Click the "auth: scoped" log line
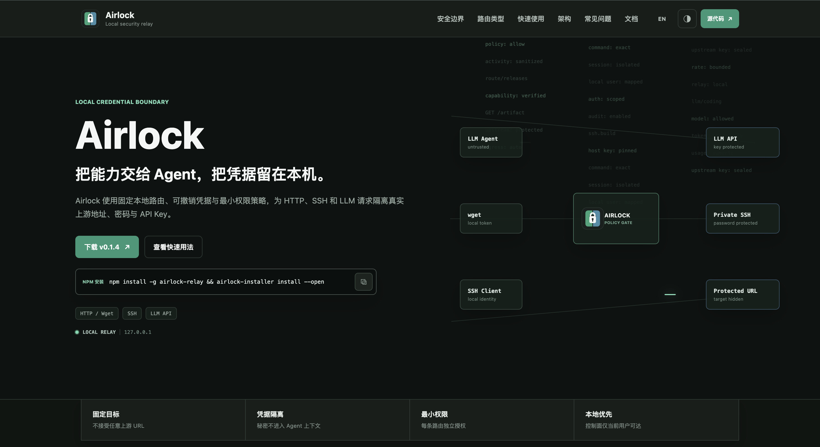Viewport: 820px width, 447px height. pos(606,99)
